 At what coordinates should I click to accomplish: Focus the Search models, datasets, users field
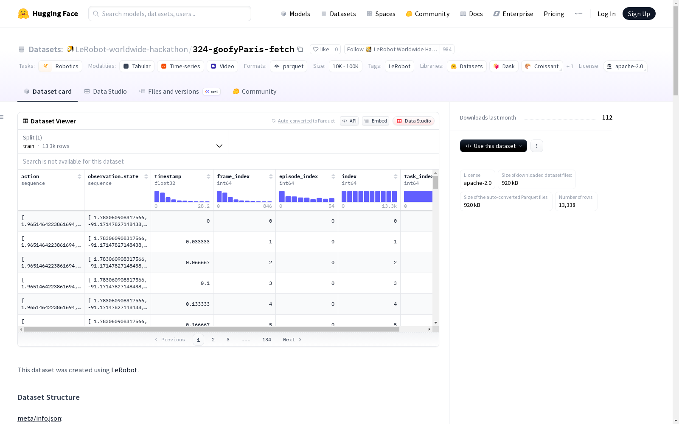pos(170,14)
